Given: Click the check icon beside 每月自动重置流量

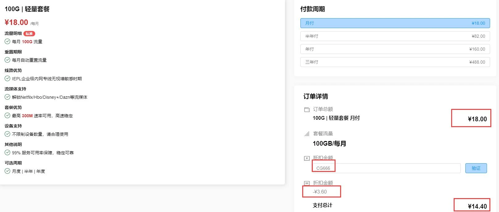Looking at the screenshot, I should tap(7, 60).
